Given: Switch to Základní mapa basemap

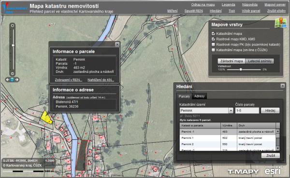Looking at the screenshot, I should click(232, 61).
